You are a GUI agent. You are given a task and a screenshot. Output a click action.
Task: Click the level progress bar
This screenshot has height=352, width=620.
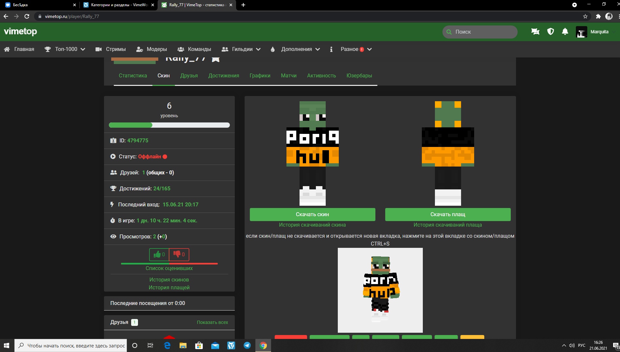[169, 125]
